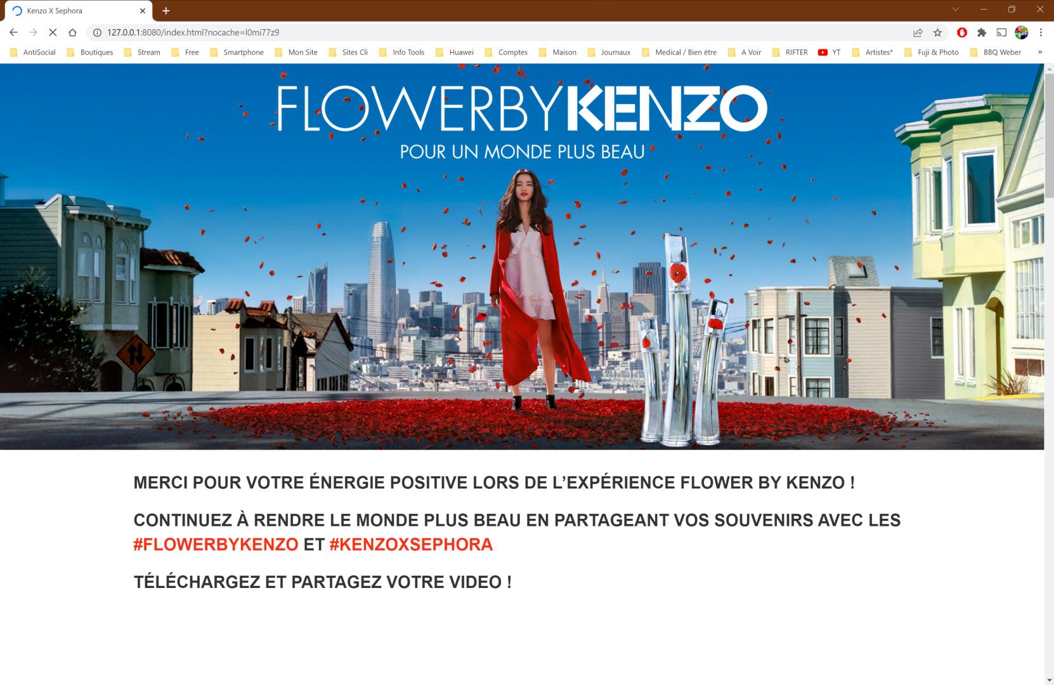Image resolution: width=1054 pixels, height=685 pixels.
Task: Open tab search dropdown arrow
Action: point(955,10)
